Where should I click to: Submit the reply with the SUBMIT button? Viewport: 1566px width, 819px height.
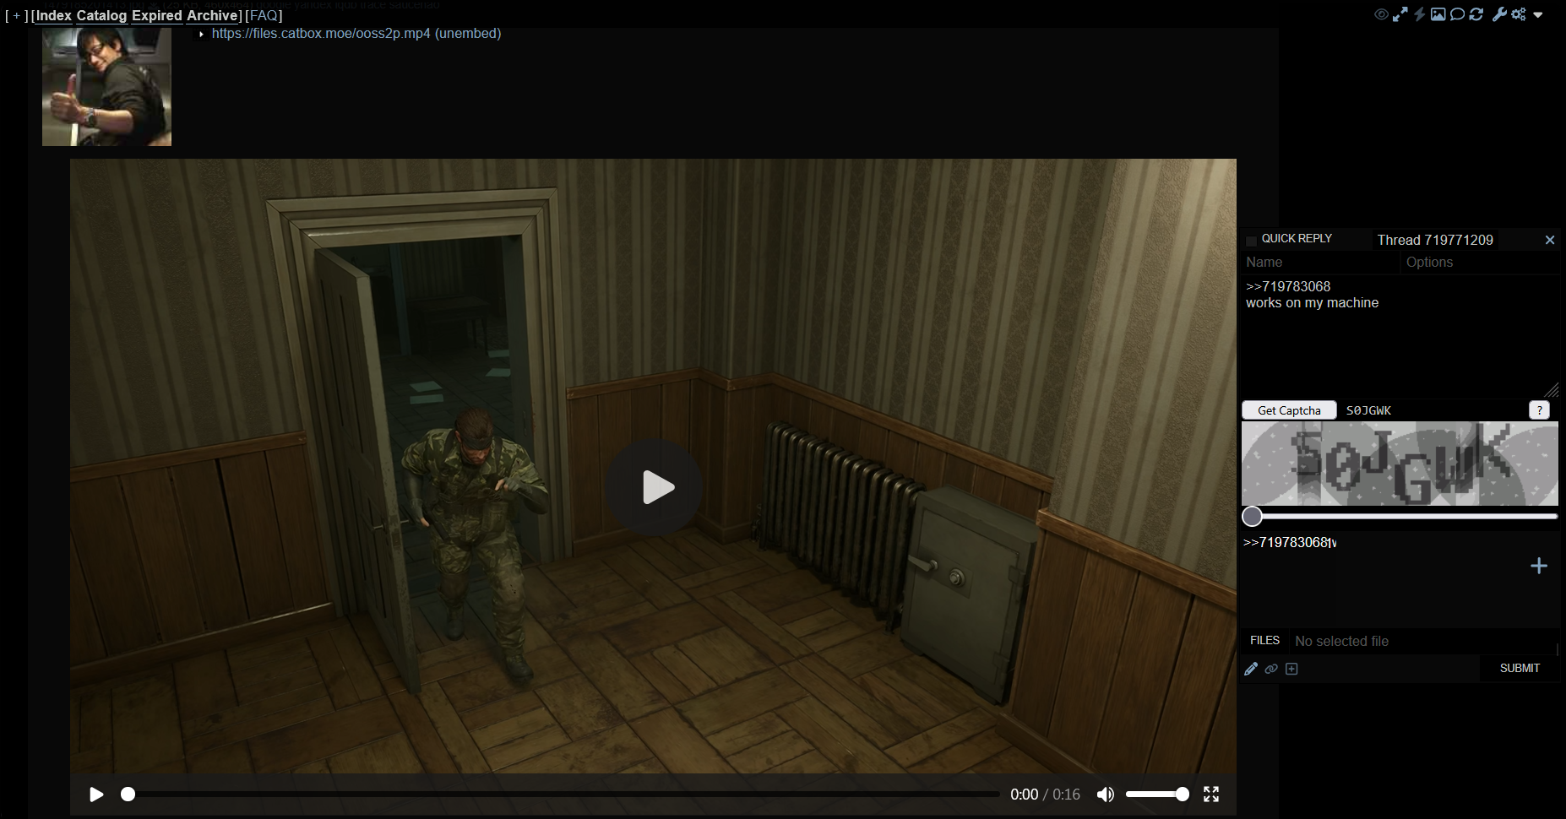1520,668
